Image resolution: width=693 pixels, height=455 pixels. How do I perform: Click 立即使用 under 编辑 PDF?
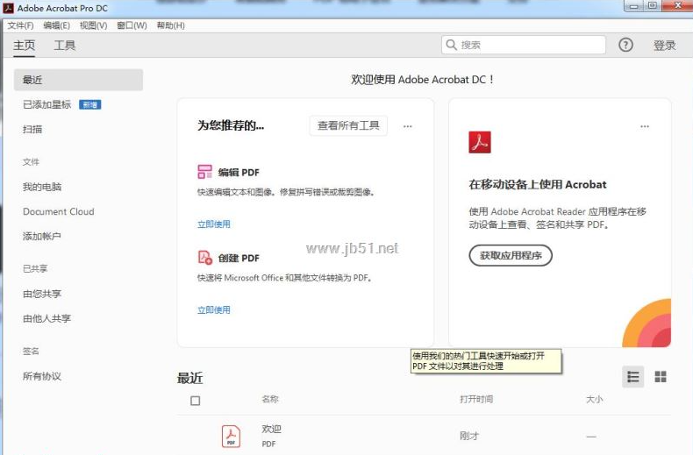[x=214, y=224]
